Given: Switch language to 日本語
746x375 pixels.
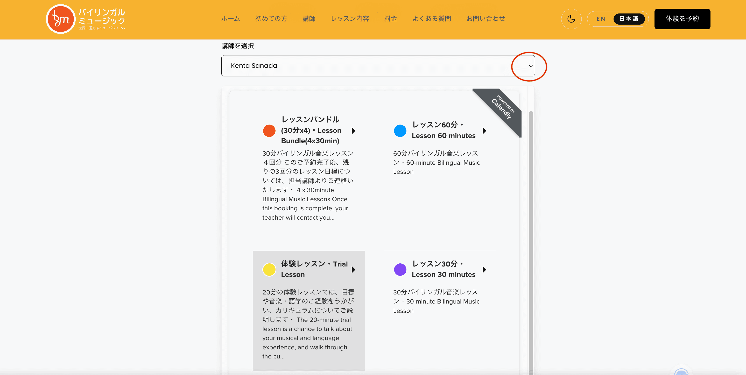Looking at the screenshot, I should coord(629,19).
